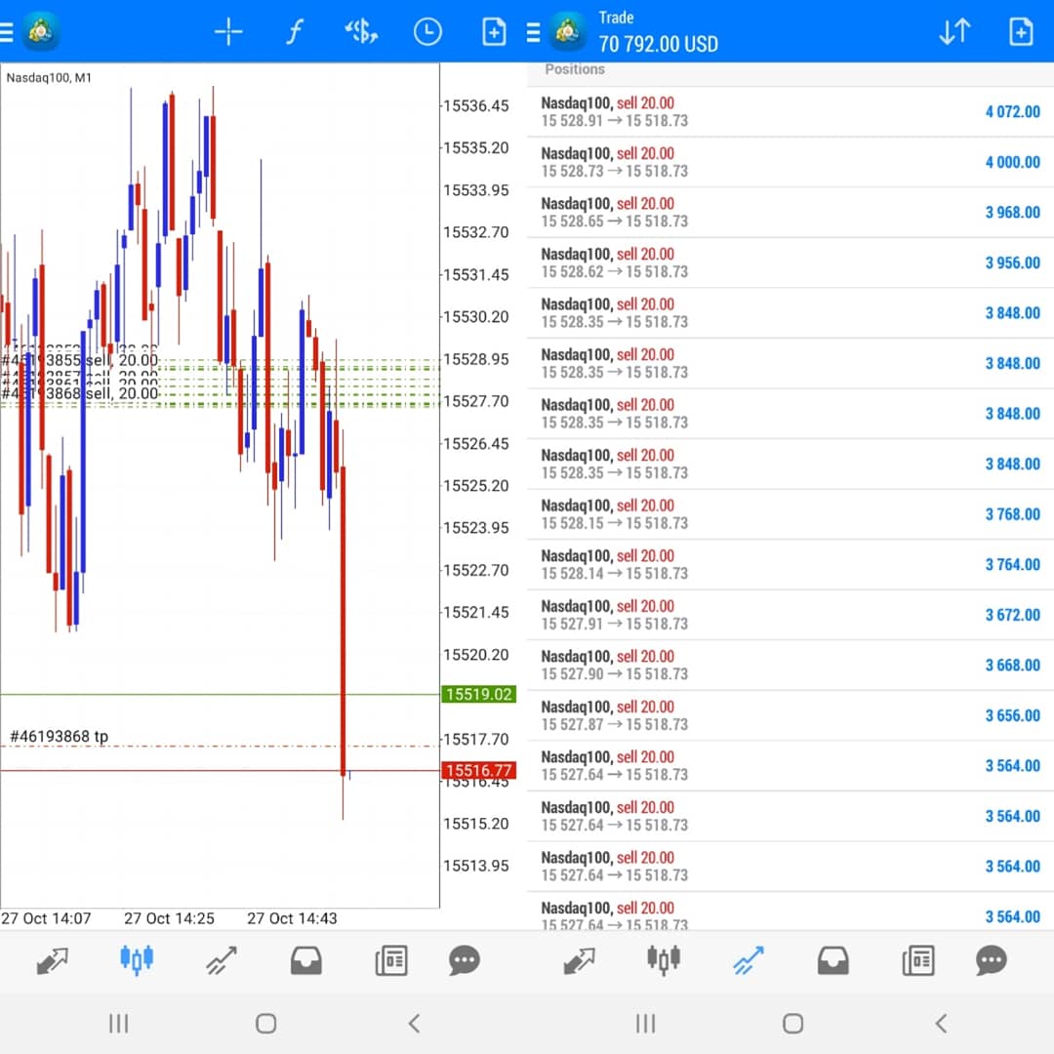Viewport: 1054px width, 1054px height.
Task: Select Trade tab in Trade screen
Action: pyautogui.click(x=749, y=960)
